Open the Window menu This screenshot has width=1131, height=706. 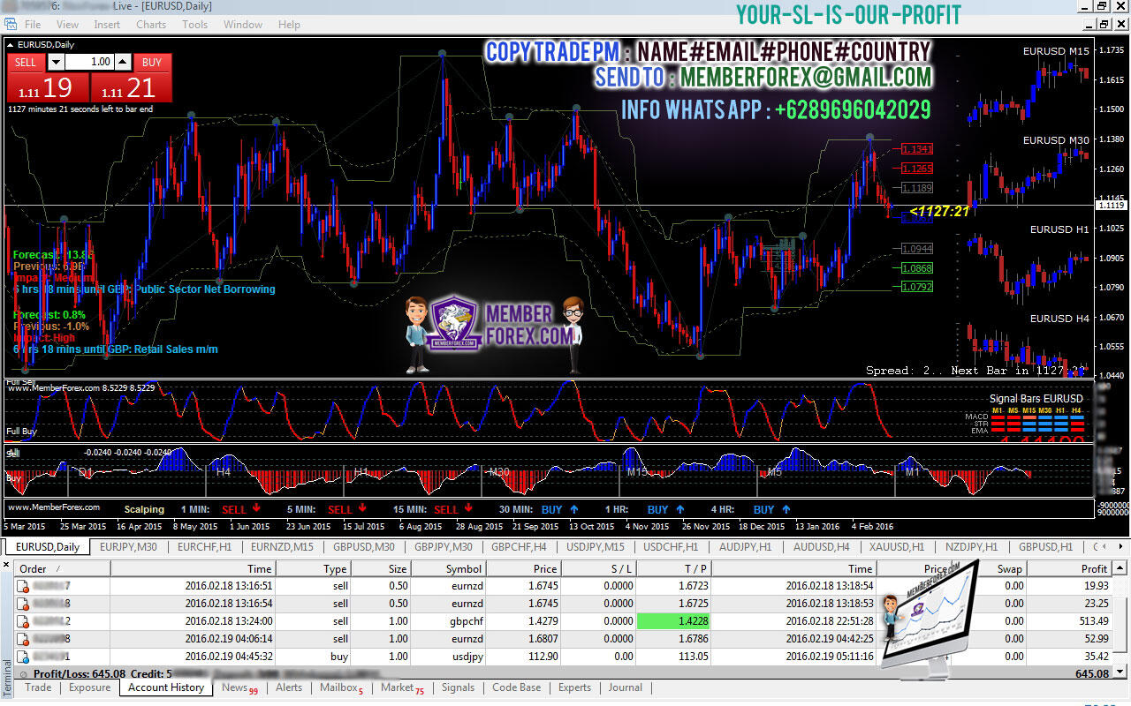click(243, 25)
